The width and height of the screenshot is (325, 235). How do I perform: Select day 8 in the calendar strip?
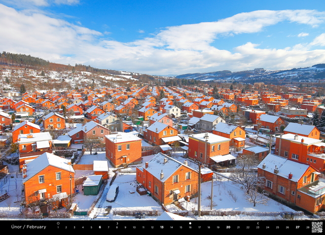click(117, 227)
